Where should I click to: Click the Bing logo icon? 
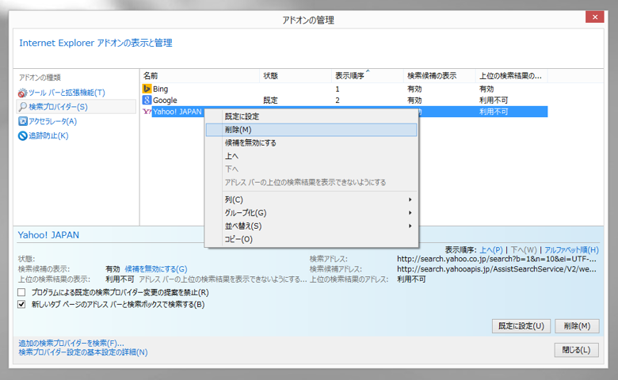(x=147, y=89)
